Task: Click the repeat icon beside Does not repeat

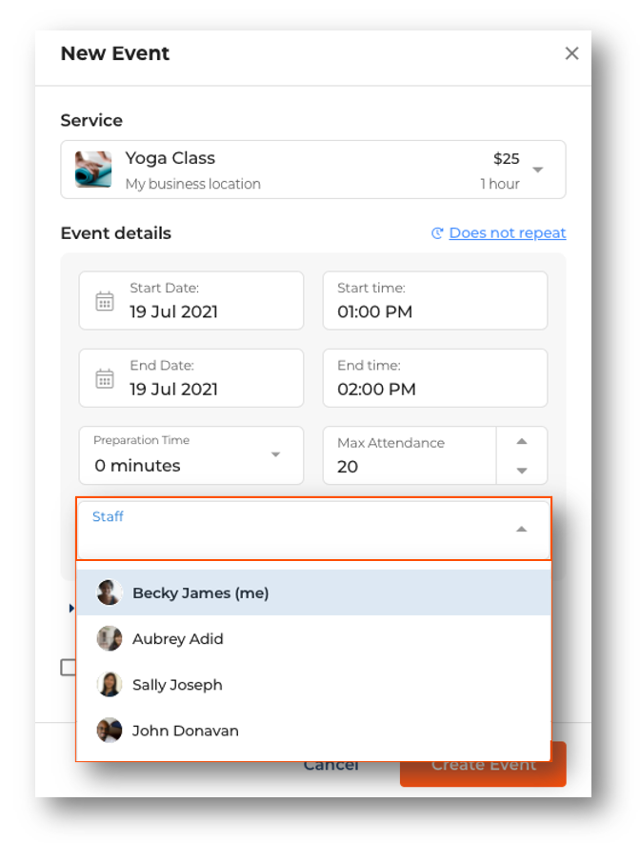Action: pyautogui.click(x=437, y=233)
